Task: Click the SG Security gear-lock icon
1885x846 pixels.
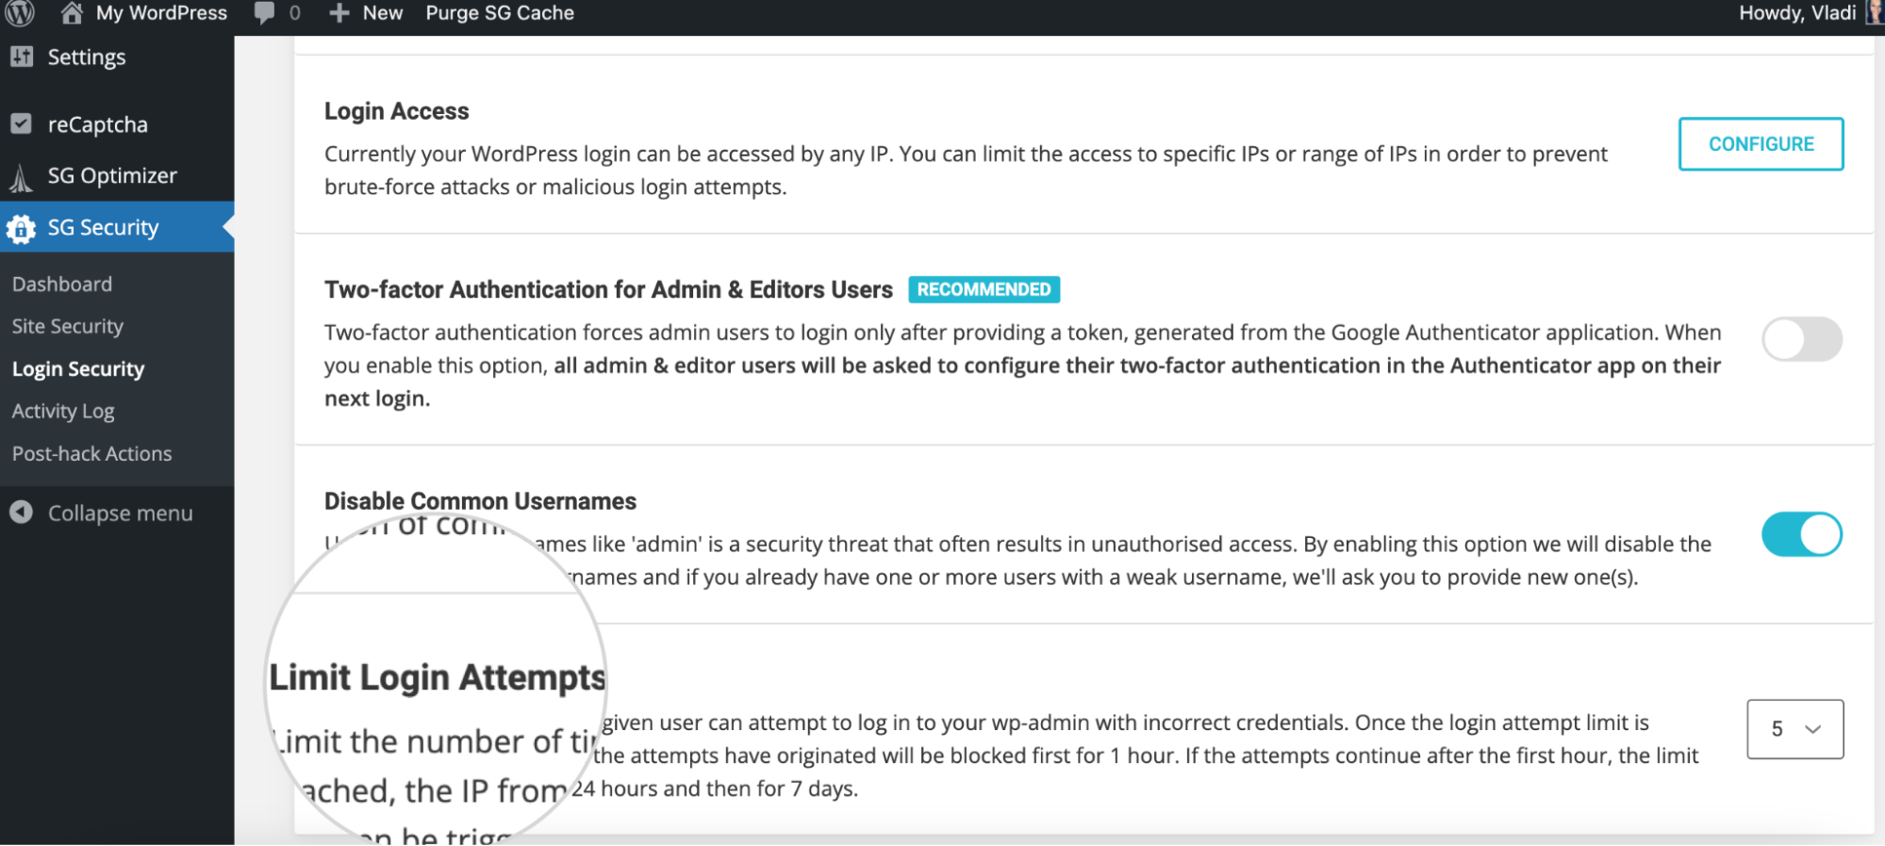Action: [21, 228]
